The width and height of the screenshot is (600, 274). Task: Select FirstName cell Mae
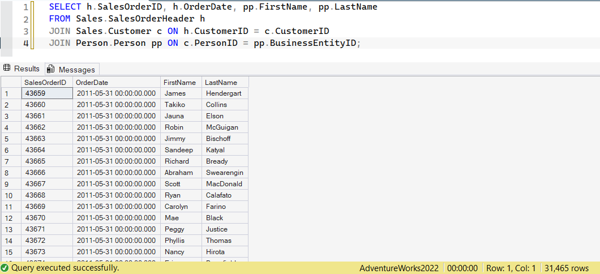click(x=181, y=218)
